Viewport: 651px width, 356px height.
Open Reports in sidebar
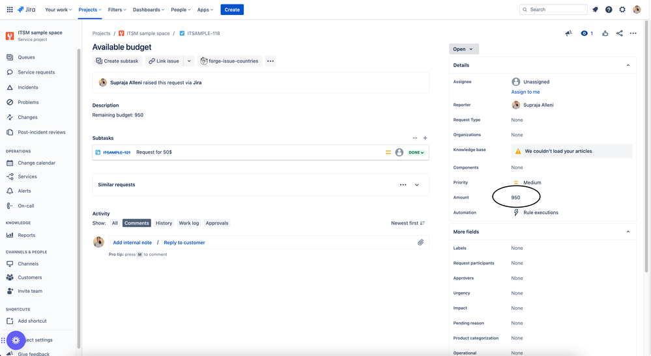(x=26, y=236)
